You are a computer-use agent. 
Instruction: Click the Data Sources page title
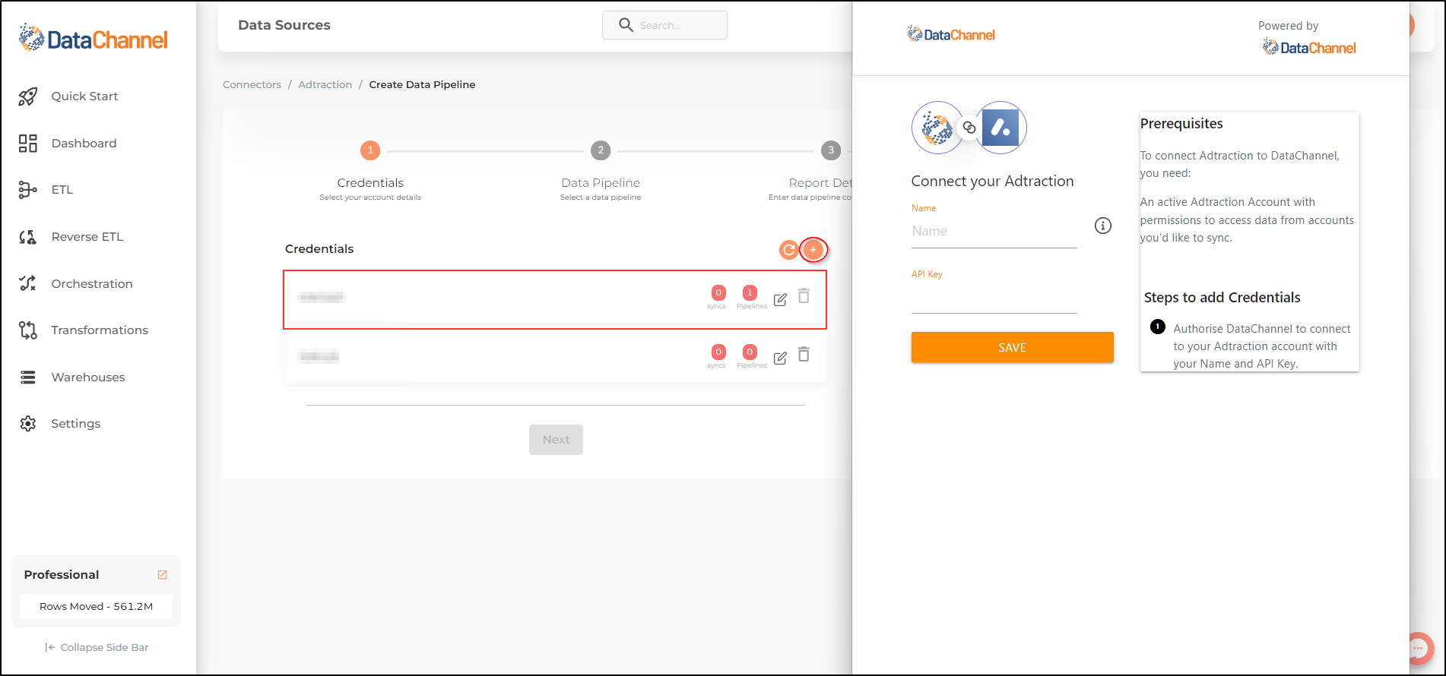(x=284, y=25)
